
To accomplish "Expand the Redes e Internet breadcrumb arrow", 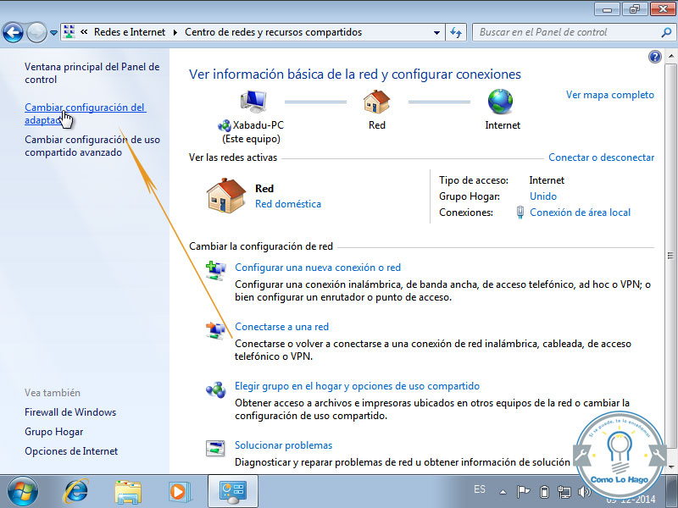I will [x=175, y=33].
